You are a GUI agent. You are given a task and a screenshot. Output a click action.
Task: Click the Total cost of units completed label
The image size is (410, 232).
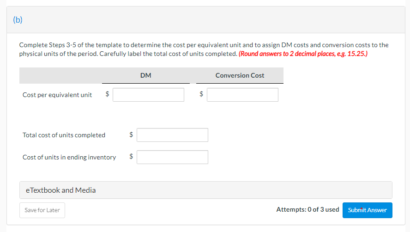click(64, 135)
